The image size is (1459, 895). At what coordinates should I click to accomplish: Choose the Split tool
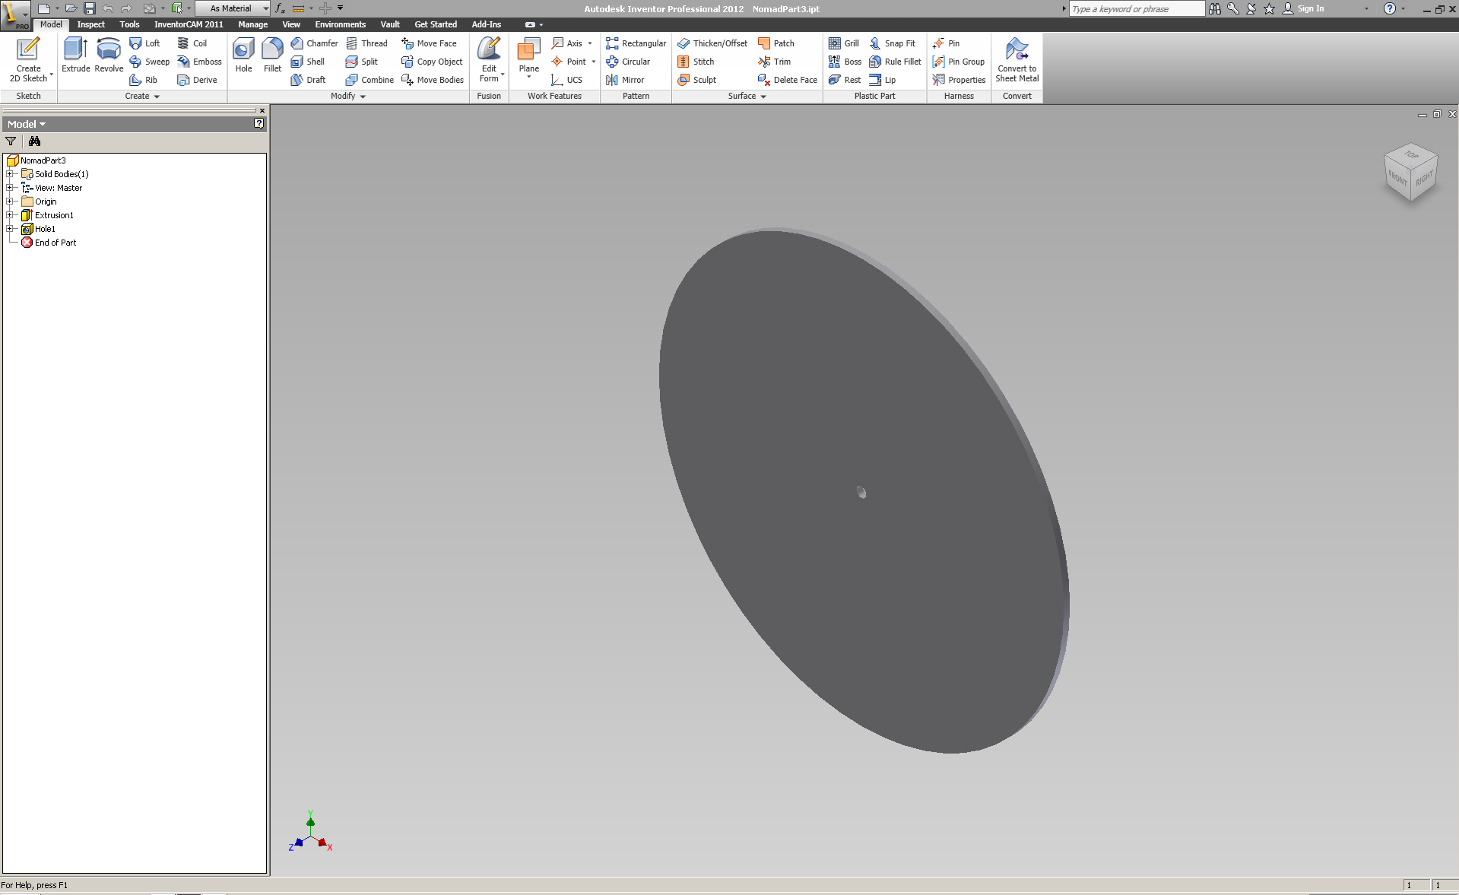click(x=361, y=62)
